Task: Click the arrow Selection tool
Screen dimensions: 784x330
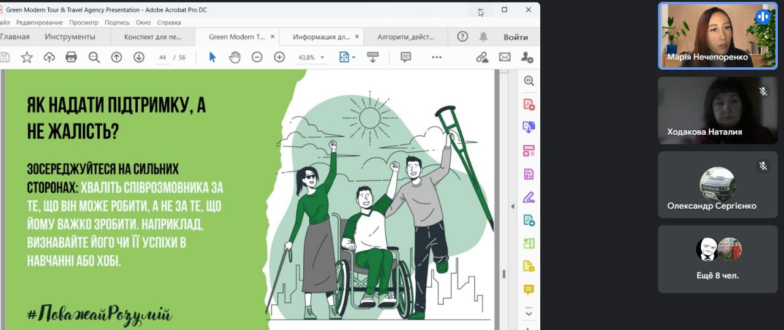Action: [213, 57]
